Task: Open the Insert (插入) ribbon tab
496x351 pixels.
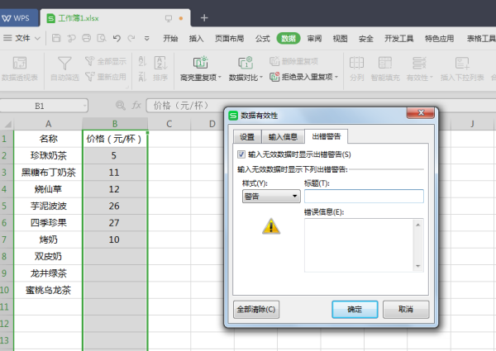Action: point(196,39)
